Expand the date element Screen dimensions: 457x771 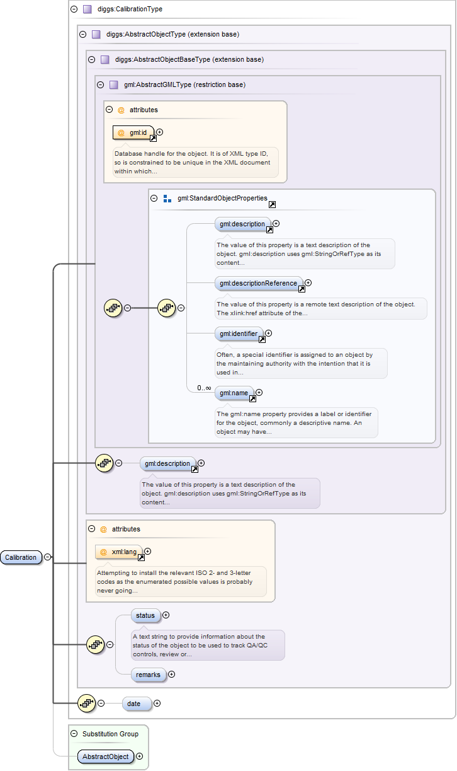pyautogui.click(x=157, y=704)
